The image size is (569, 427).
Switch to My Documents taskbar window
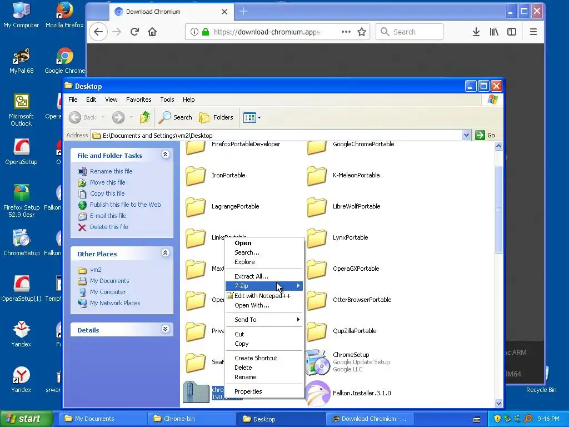103,419
